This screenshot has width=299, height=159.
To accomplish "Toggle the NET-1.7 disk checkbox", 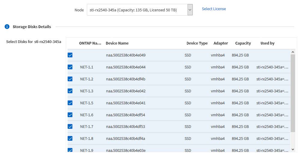I will click(x=70, y=126).
